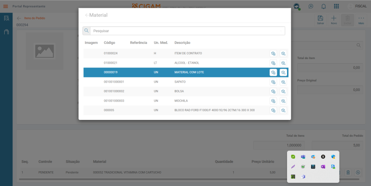
Task: Click code 001001000002 cell
Action: tap(114, 91)
